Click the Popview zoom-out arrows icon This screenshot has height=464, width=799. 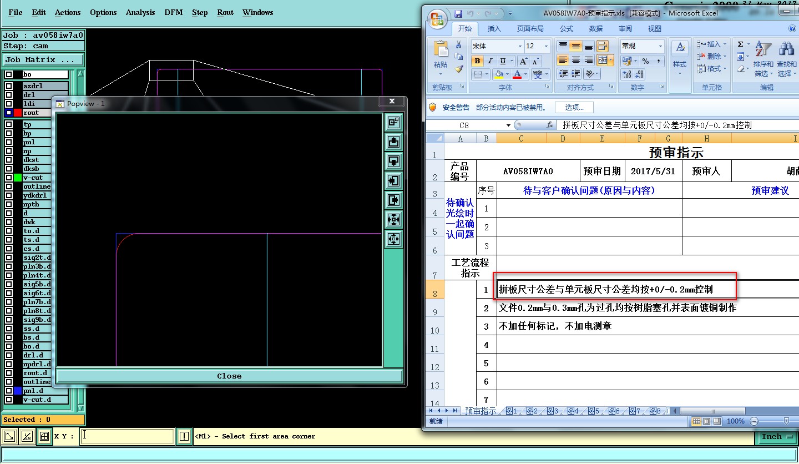click(393, 239)
